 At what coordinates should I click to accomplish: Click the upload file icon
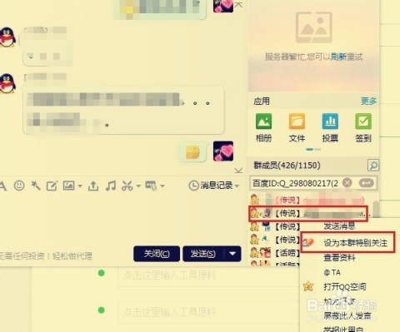point(93,186)
